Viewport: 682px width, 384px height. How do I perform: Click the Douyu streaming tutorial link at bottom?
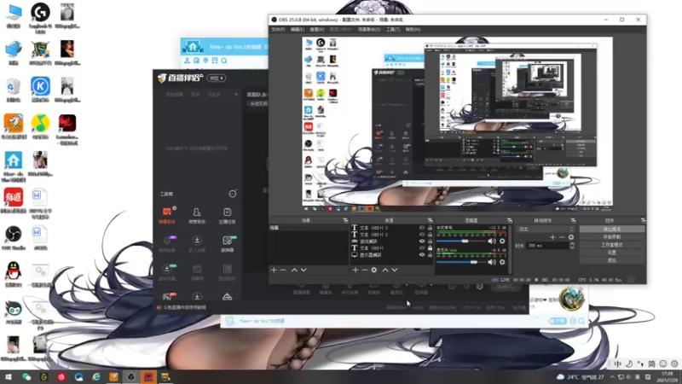[x=184, y=307]
